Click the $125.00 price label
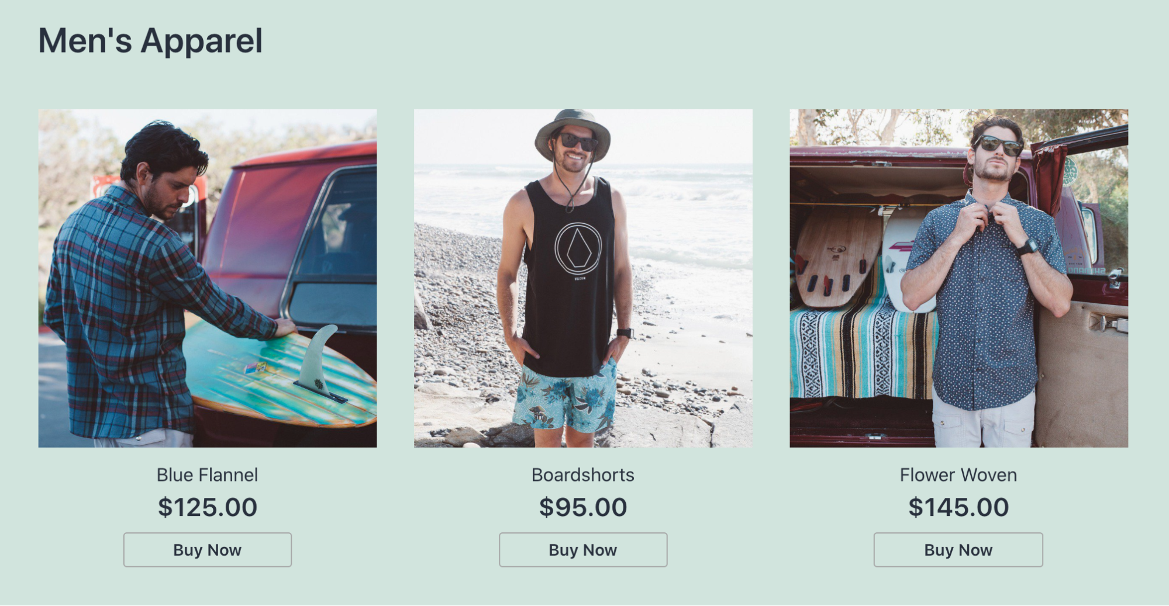This screenshot has width=1169, height=606. pos(207,507)
